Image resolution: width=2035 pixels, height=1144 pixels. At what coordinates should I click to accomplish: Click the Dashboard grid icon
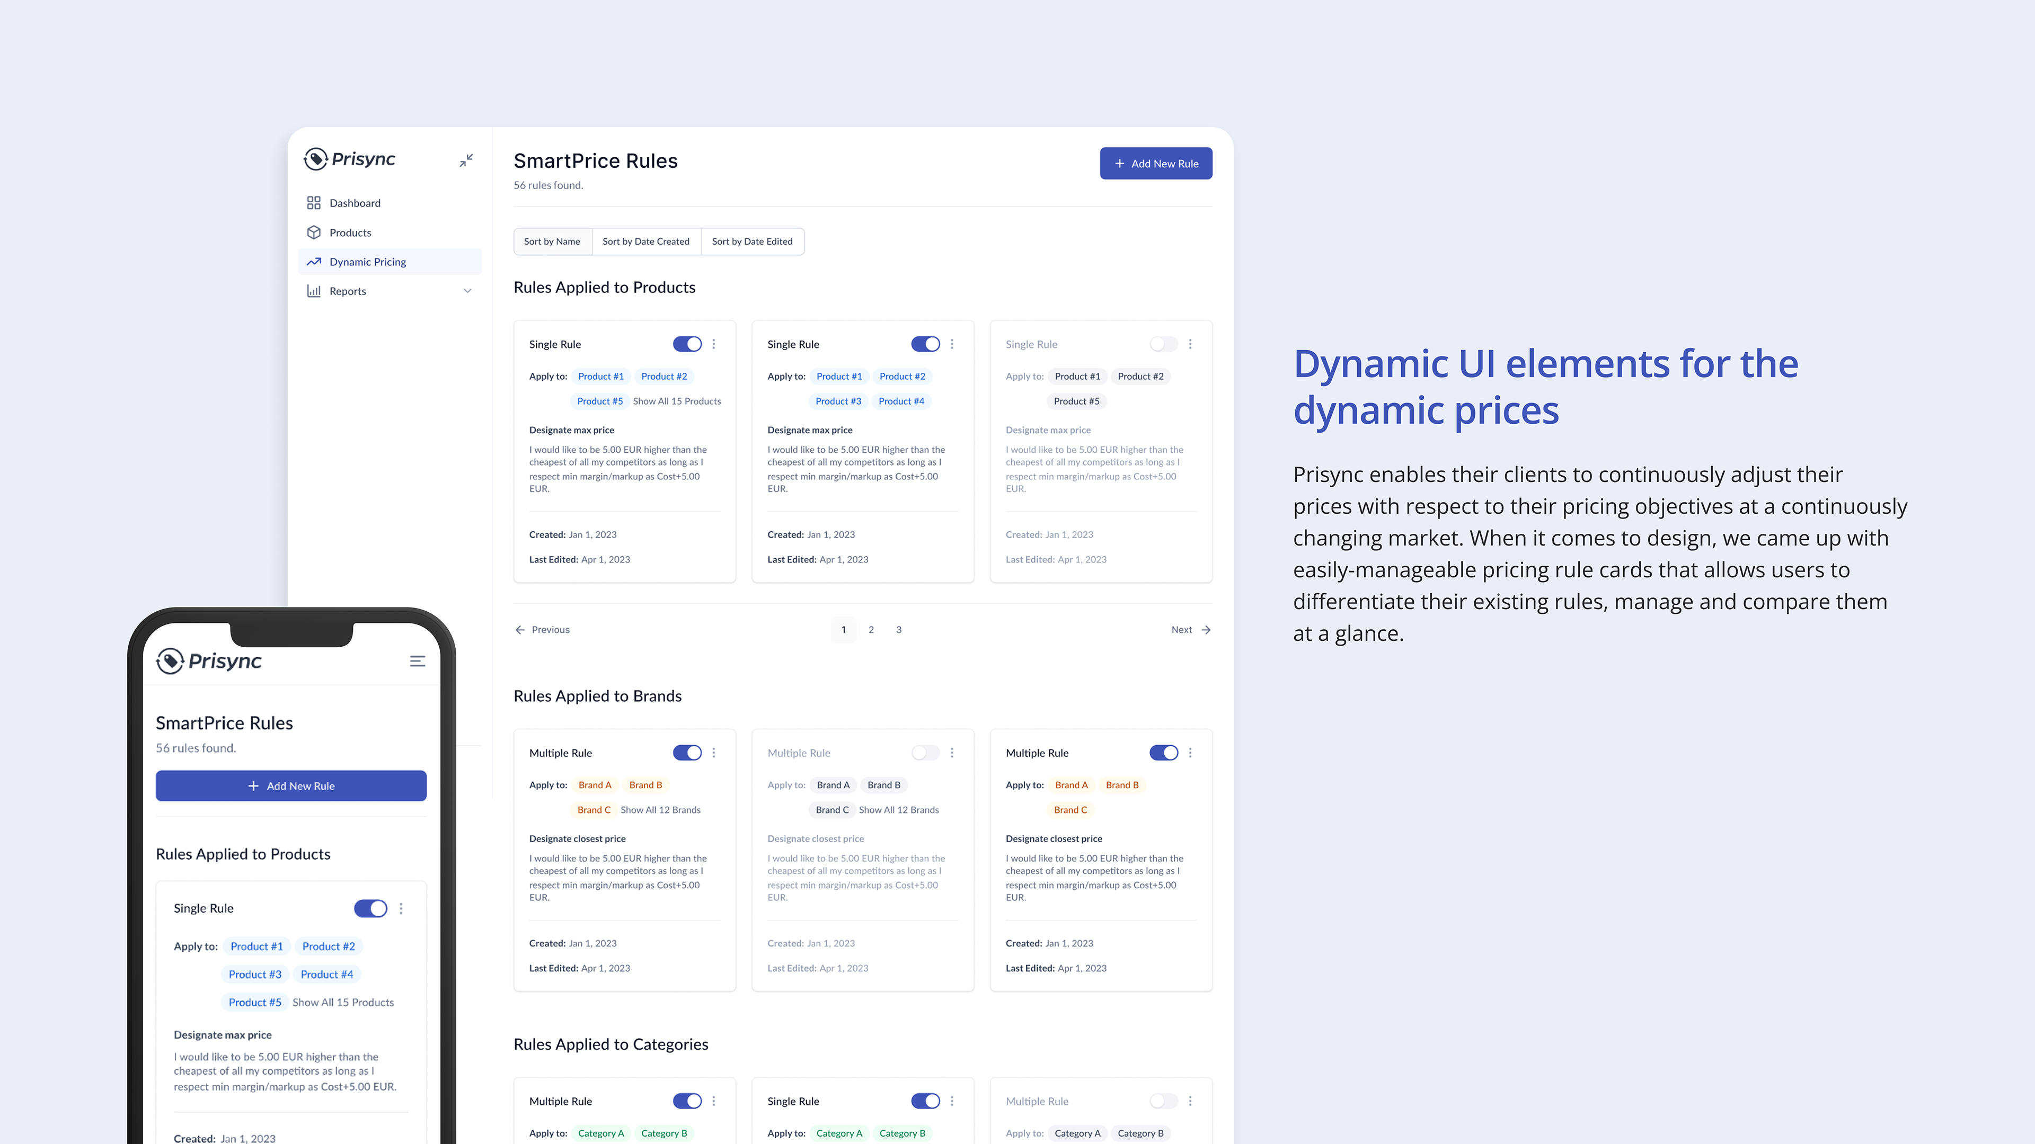click(314, 203)
